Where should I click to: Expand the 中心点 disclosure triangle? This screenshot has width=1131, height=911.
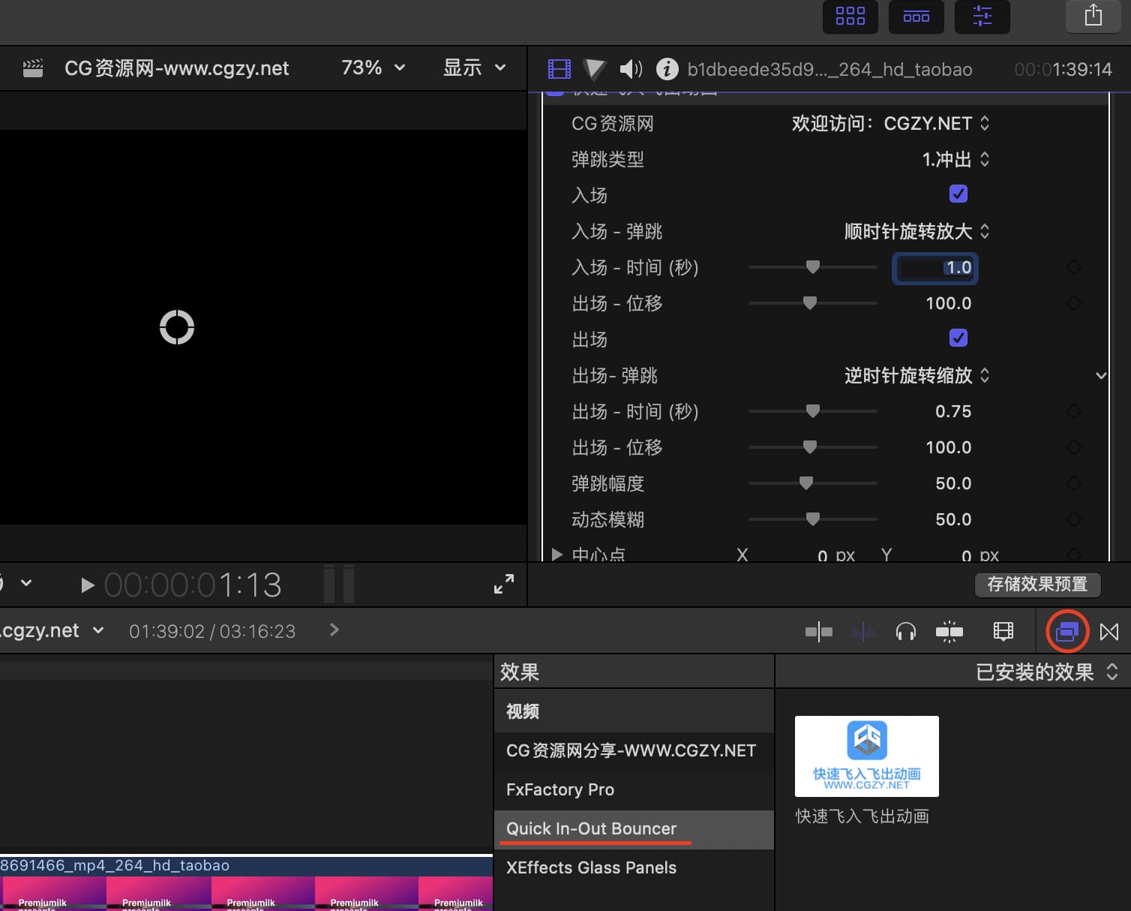pos(556,555)
